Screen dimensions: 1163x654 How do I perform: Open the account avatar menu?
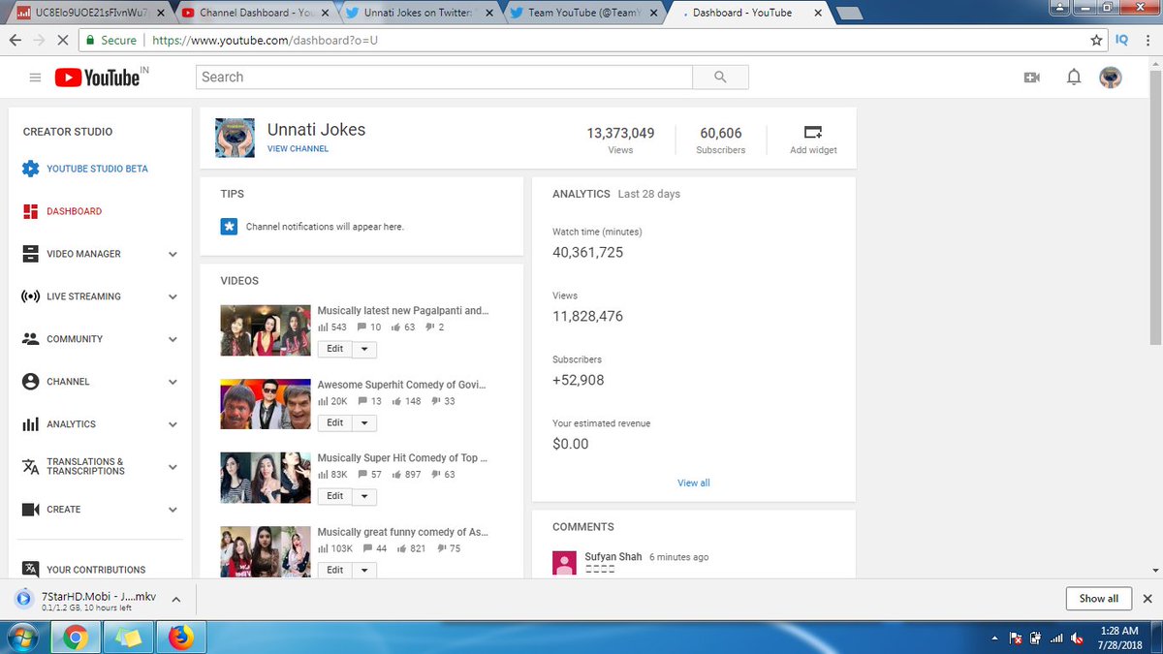coord(1111,78)
